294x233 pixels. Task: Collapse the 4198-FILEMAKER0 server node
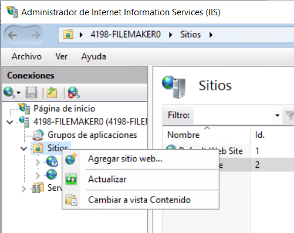9,122
